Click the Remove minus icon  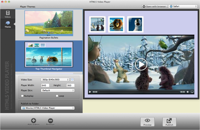pos(51,121)
